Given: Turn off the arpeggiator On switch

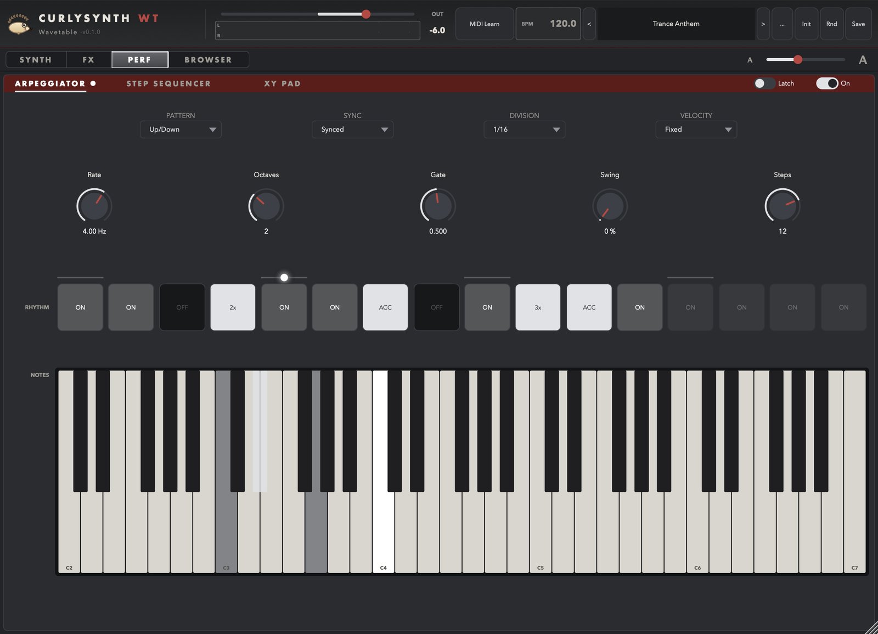Looking at the screenshot, I should pyautogui.click(x=827, y=83).
